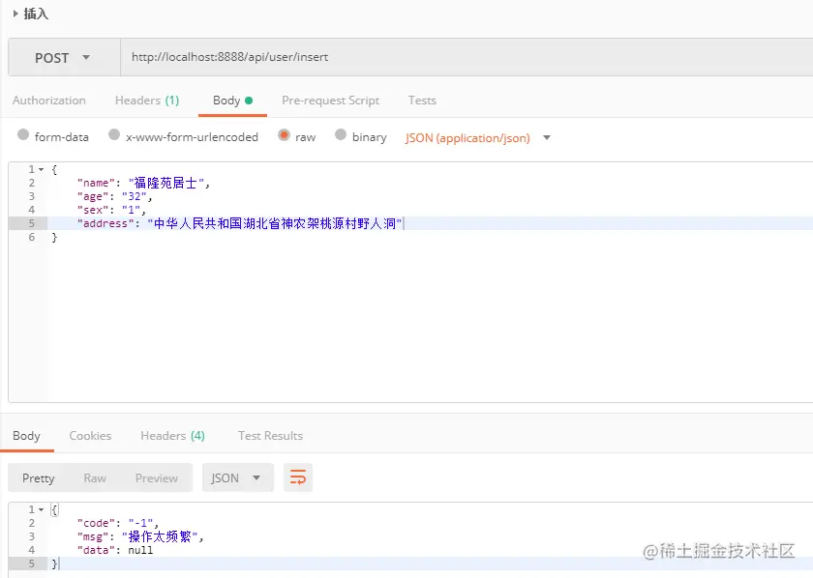
Task: Click the "address" value in request body
Action: pyautogui.click(x=275, y=223)
